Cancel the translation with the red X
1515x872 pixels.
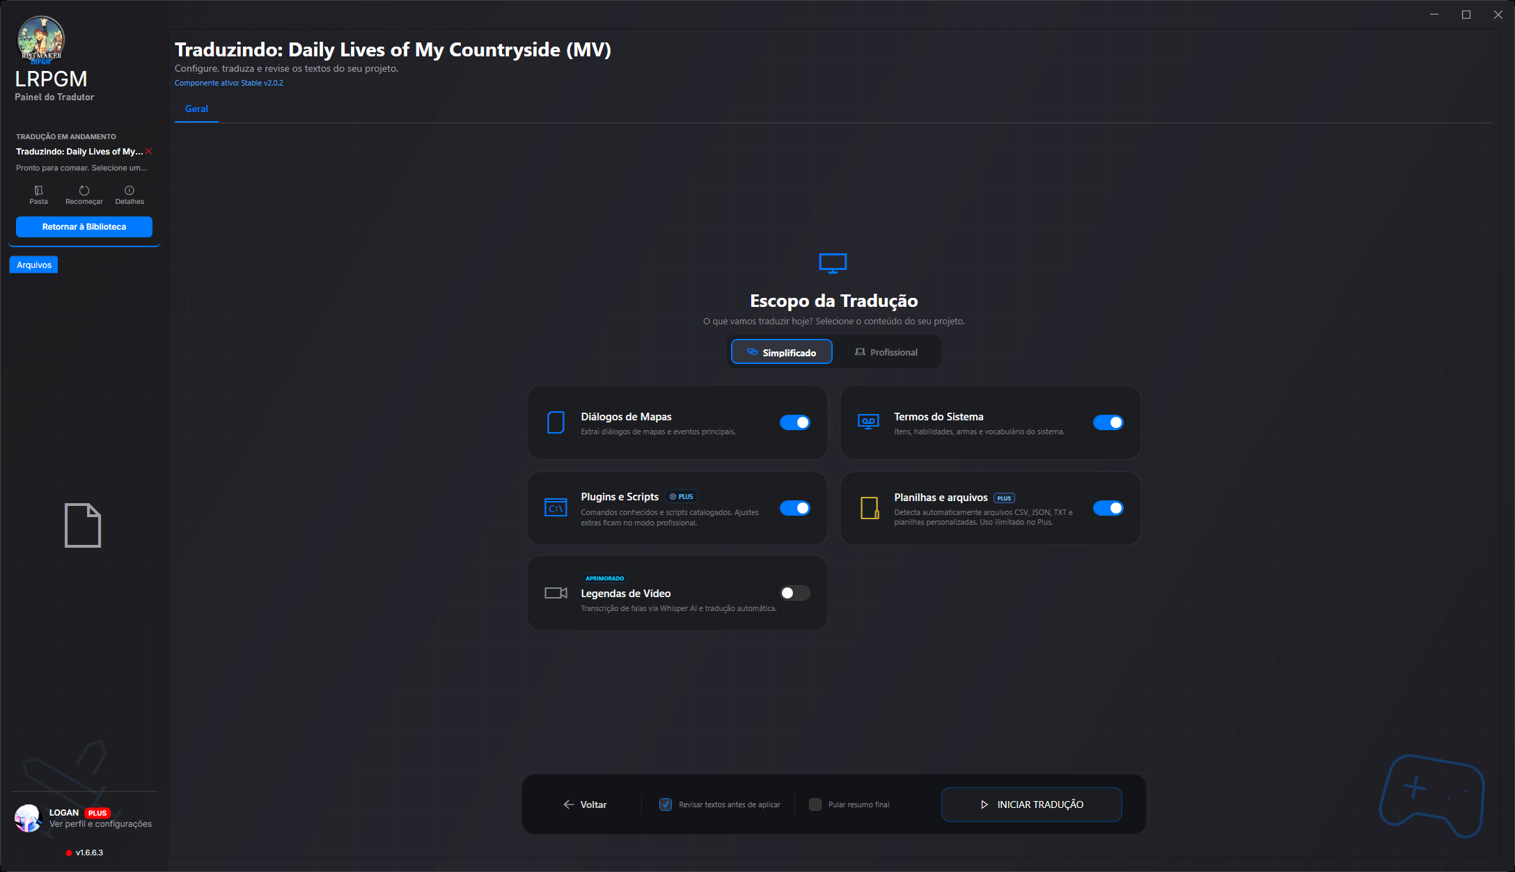pyautogui.click(x=149, y=151)
